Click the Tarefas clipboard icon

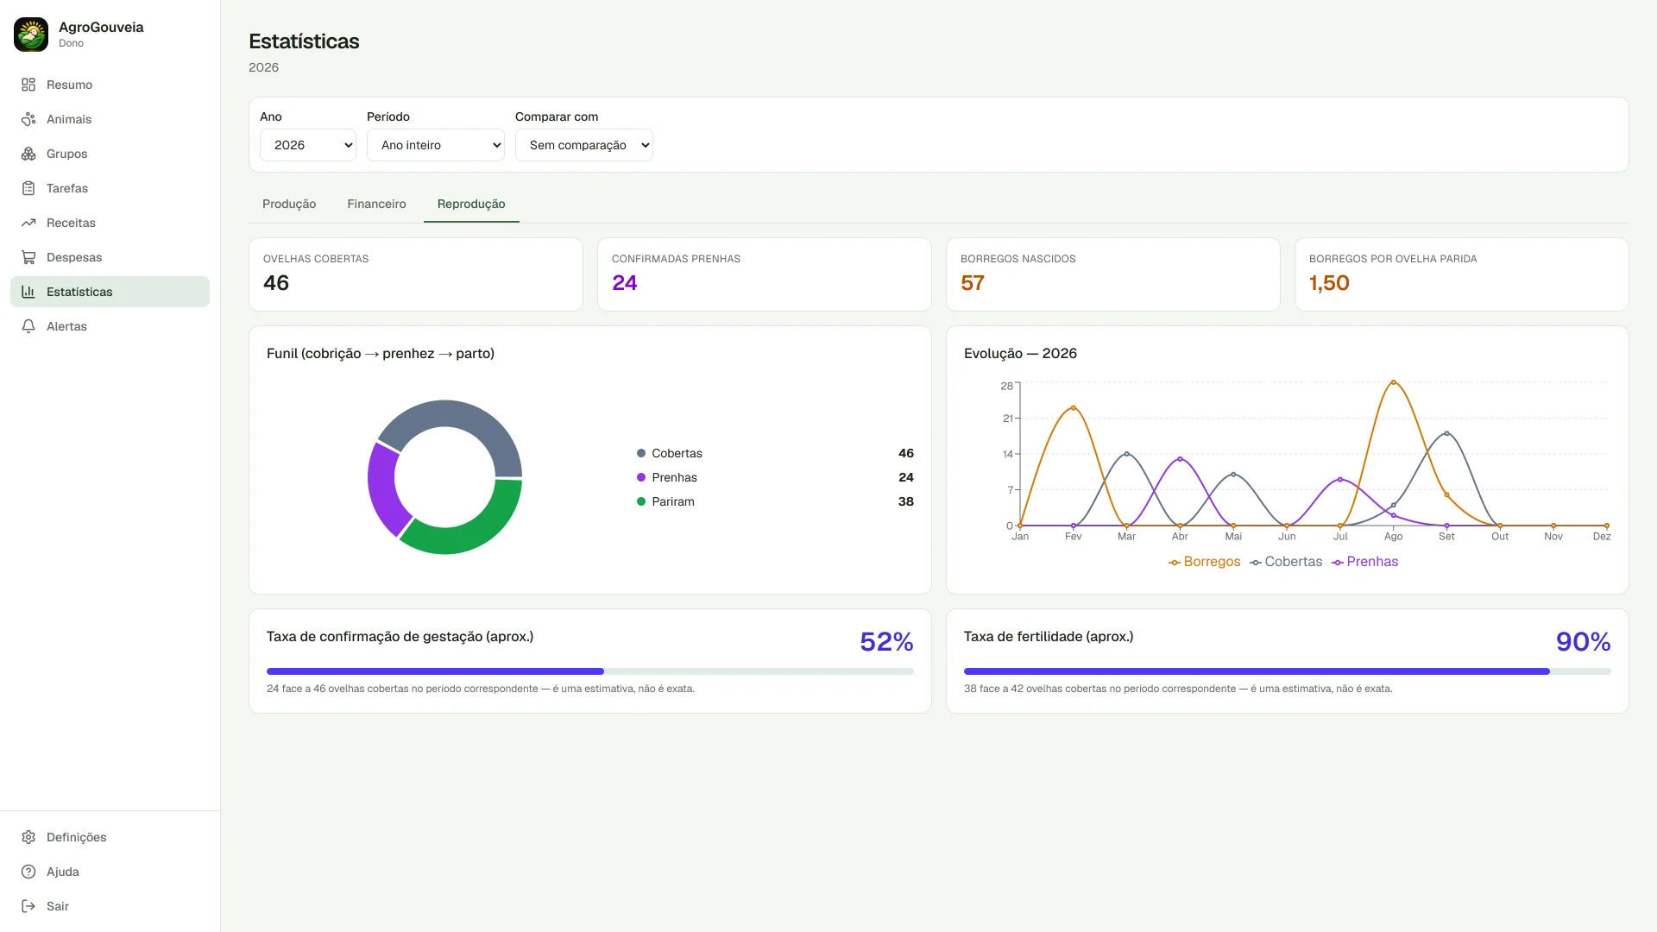click(x=28, y=188)
